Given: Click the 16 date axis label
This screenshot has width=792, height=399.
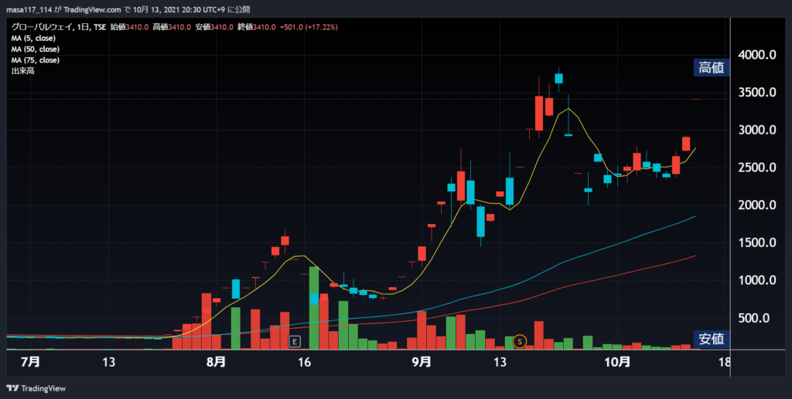Looking at the screenshot, I should pyautogui.click(x=304, y=362).
